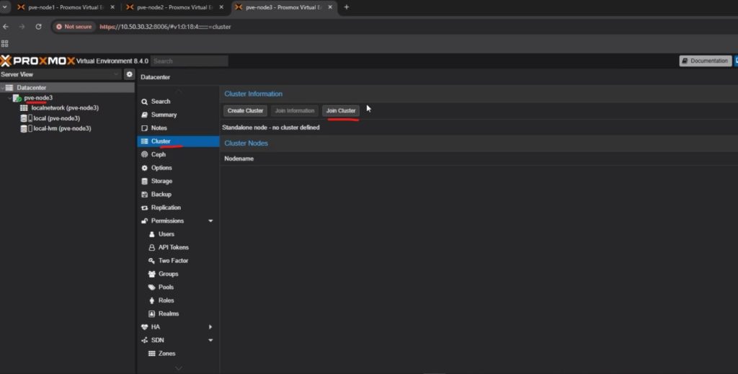Sort by the Nodename column header

[239, 159]
